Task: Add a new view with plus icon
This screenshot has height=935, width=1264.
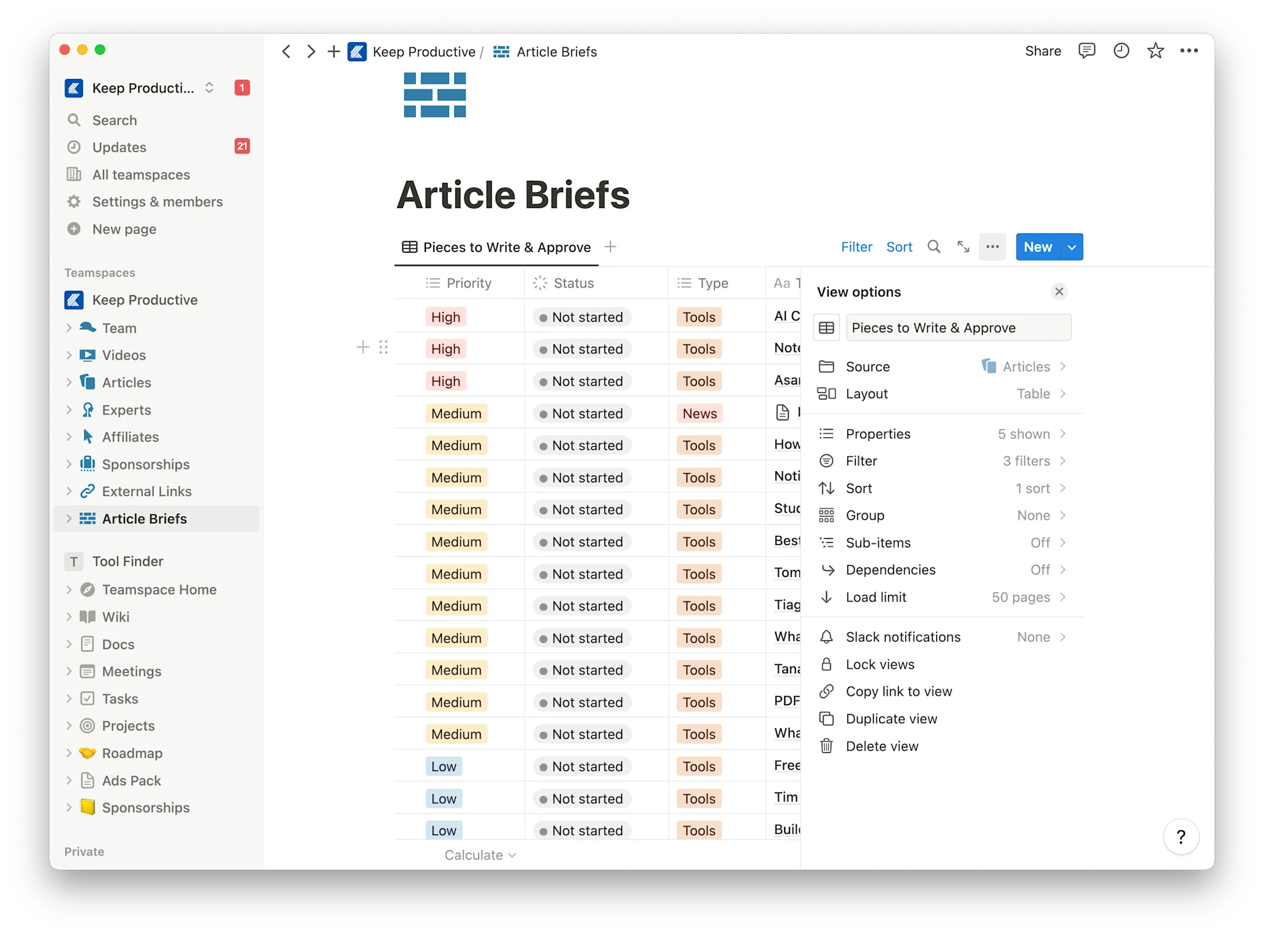Action: (610, 247)
